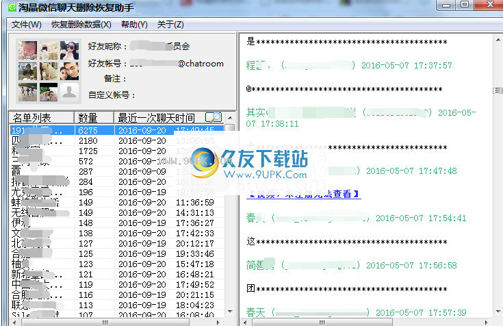Click the magnifier search icon in list header
Screen dimensions: 503x326
(214, 117)
